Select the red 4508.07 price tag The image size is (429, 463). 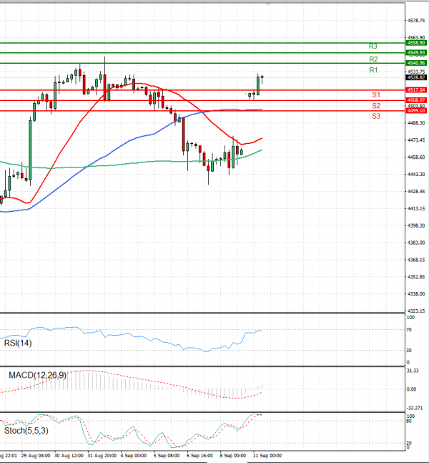pos(416,100)
